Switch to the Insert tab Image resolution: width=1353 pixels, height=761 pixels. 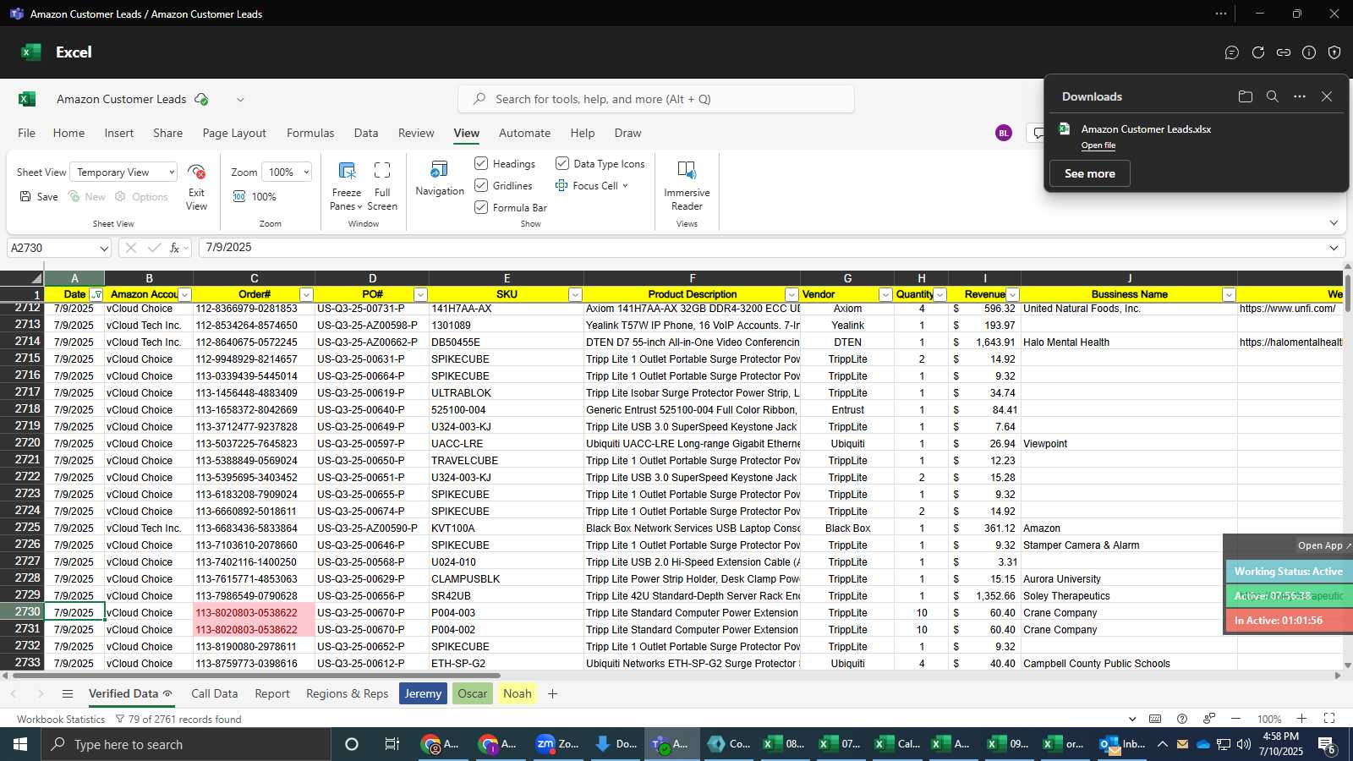pos(119,133)
